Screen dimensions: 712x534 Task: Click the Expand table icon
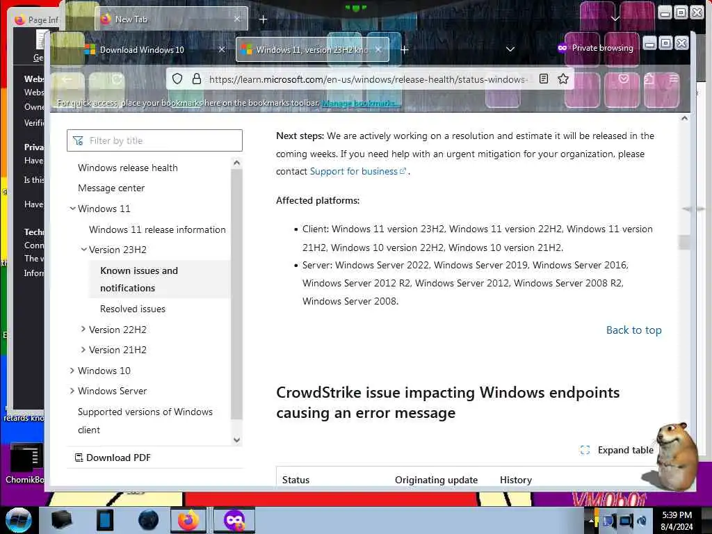click(x=585, y=450)
